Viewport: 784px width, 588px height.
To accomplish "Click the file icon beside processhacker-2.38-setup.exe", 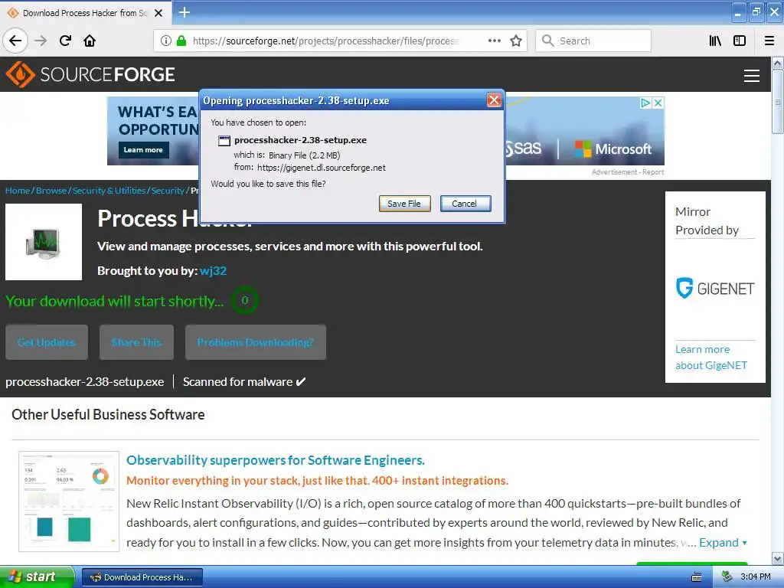I will point(224,141).
